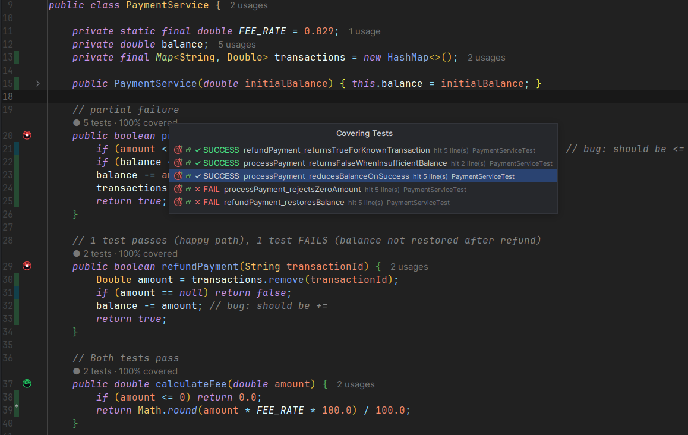Click the 'Covering Tests' popup title
Viewport: 688px width, 435px height.
point(364,134)
